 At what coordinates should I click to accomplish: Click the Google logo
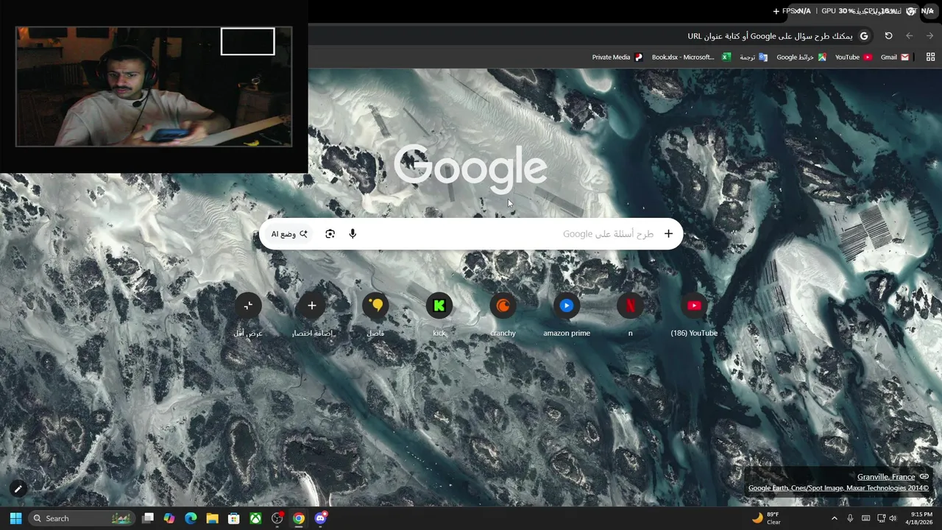tap(471, 168)
